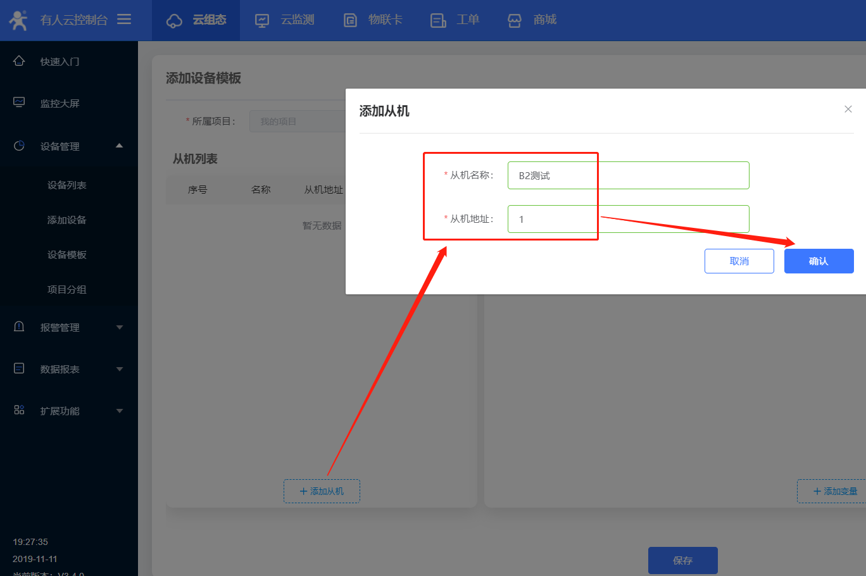Collapse the 设备管理 sidebar section

coord(119,146)
